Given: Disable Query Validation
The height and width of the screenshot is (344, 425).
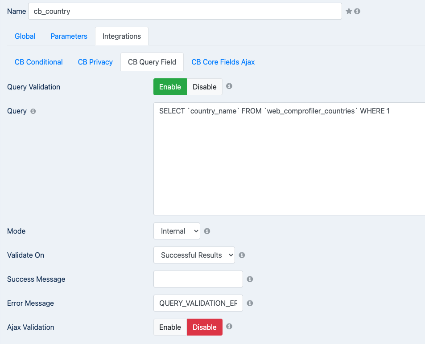Looking at the screenshot, I should 205,87.
